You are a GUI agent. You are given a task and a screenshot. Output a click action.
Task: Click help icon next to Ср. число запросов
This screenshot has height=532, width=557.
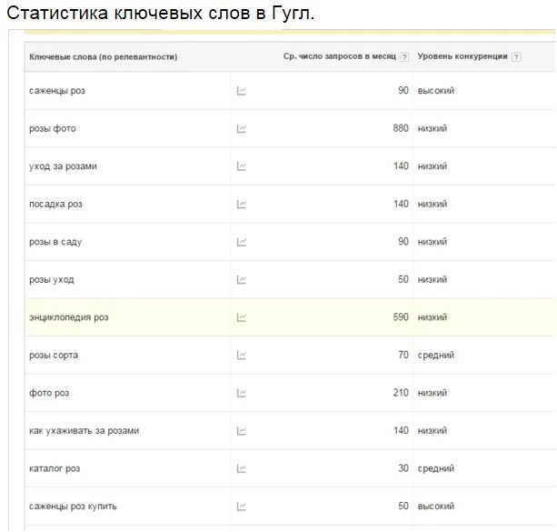(404, 57)
